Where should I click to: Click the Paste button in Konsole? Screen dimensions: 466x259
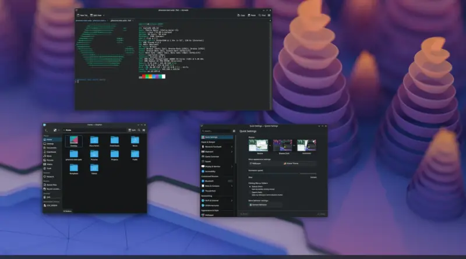coord(252,15)
